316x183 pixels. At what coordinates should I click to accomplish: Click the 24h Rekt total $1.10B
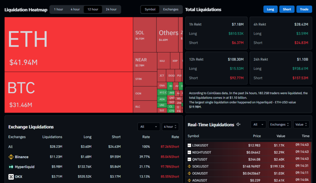(302, 60)
